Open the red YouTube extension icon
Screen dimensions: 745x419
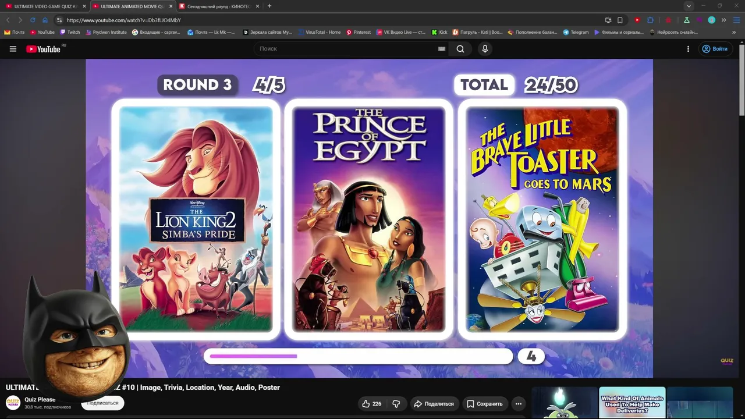(637, 20)
